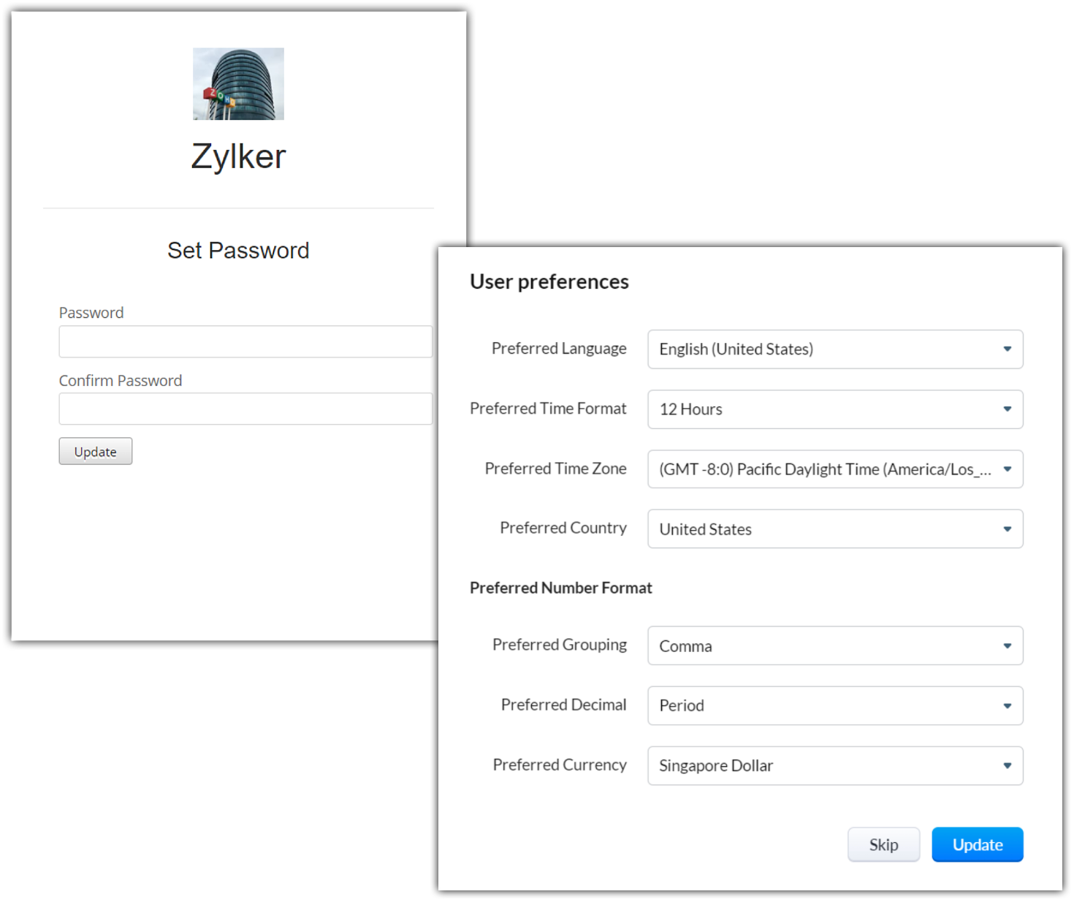The image size is (1074, 905).
Task: Click the Update button under Set Password
Action: tap(96, 451)
